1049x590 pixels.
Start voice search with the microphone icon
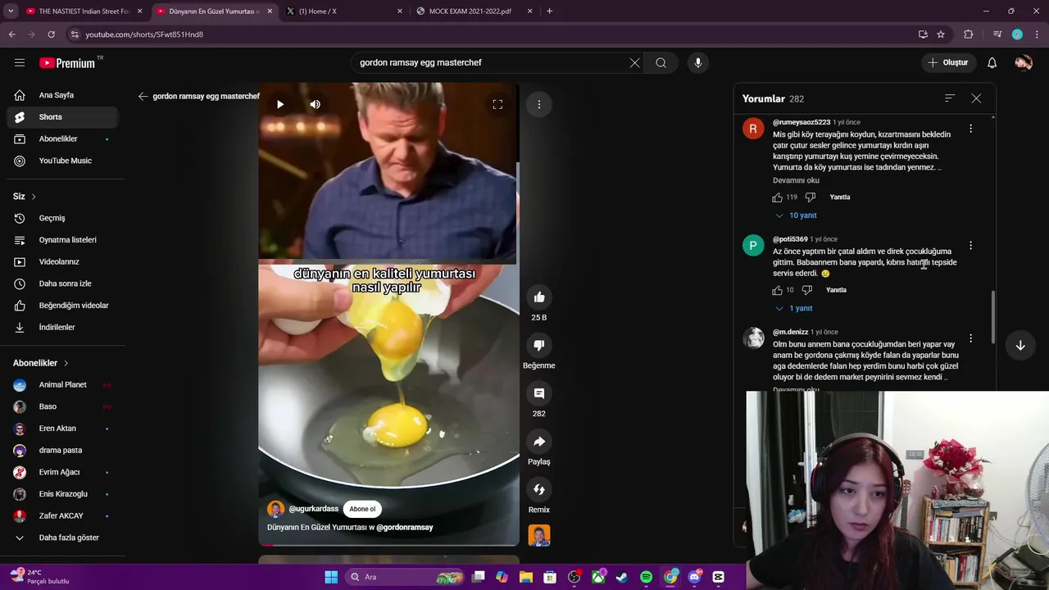click(x=697, y=62)
